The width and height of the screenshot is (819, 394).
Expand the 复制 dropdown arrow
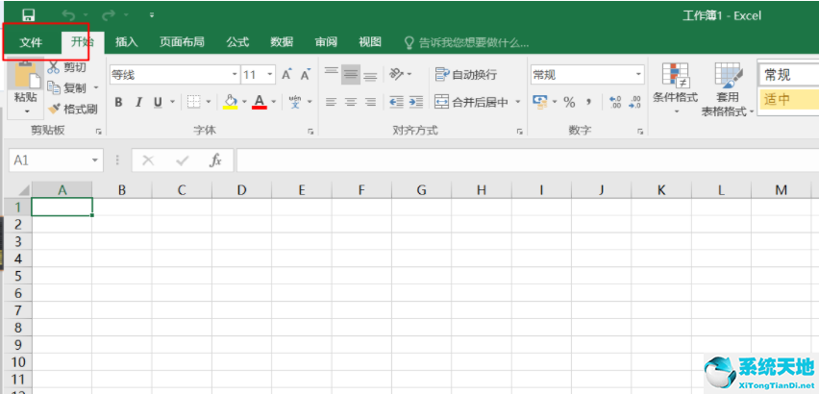pos(96,88)
